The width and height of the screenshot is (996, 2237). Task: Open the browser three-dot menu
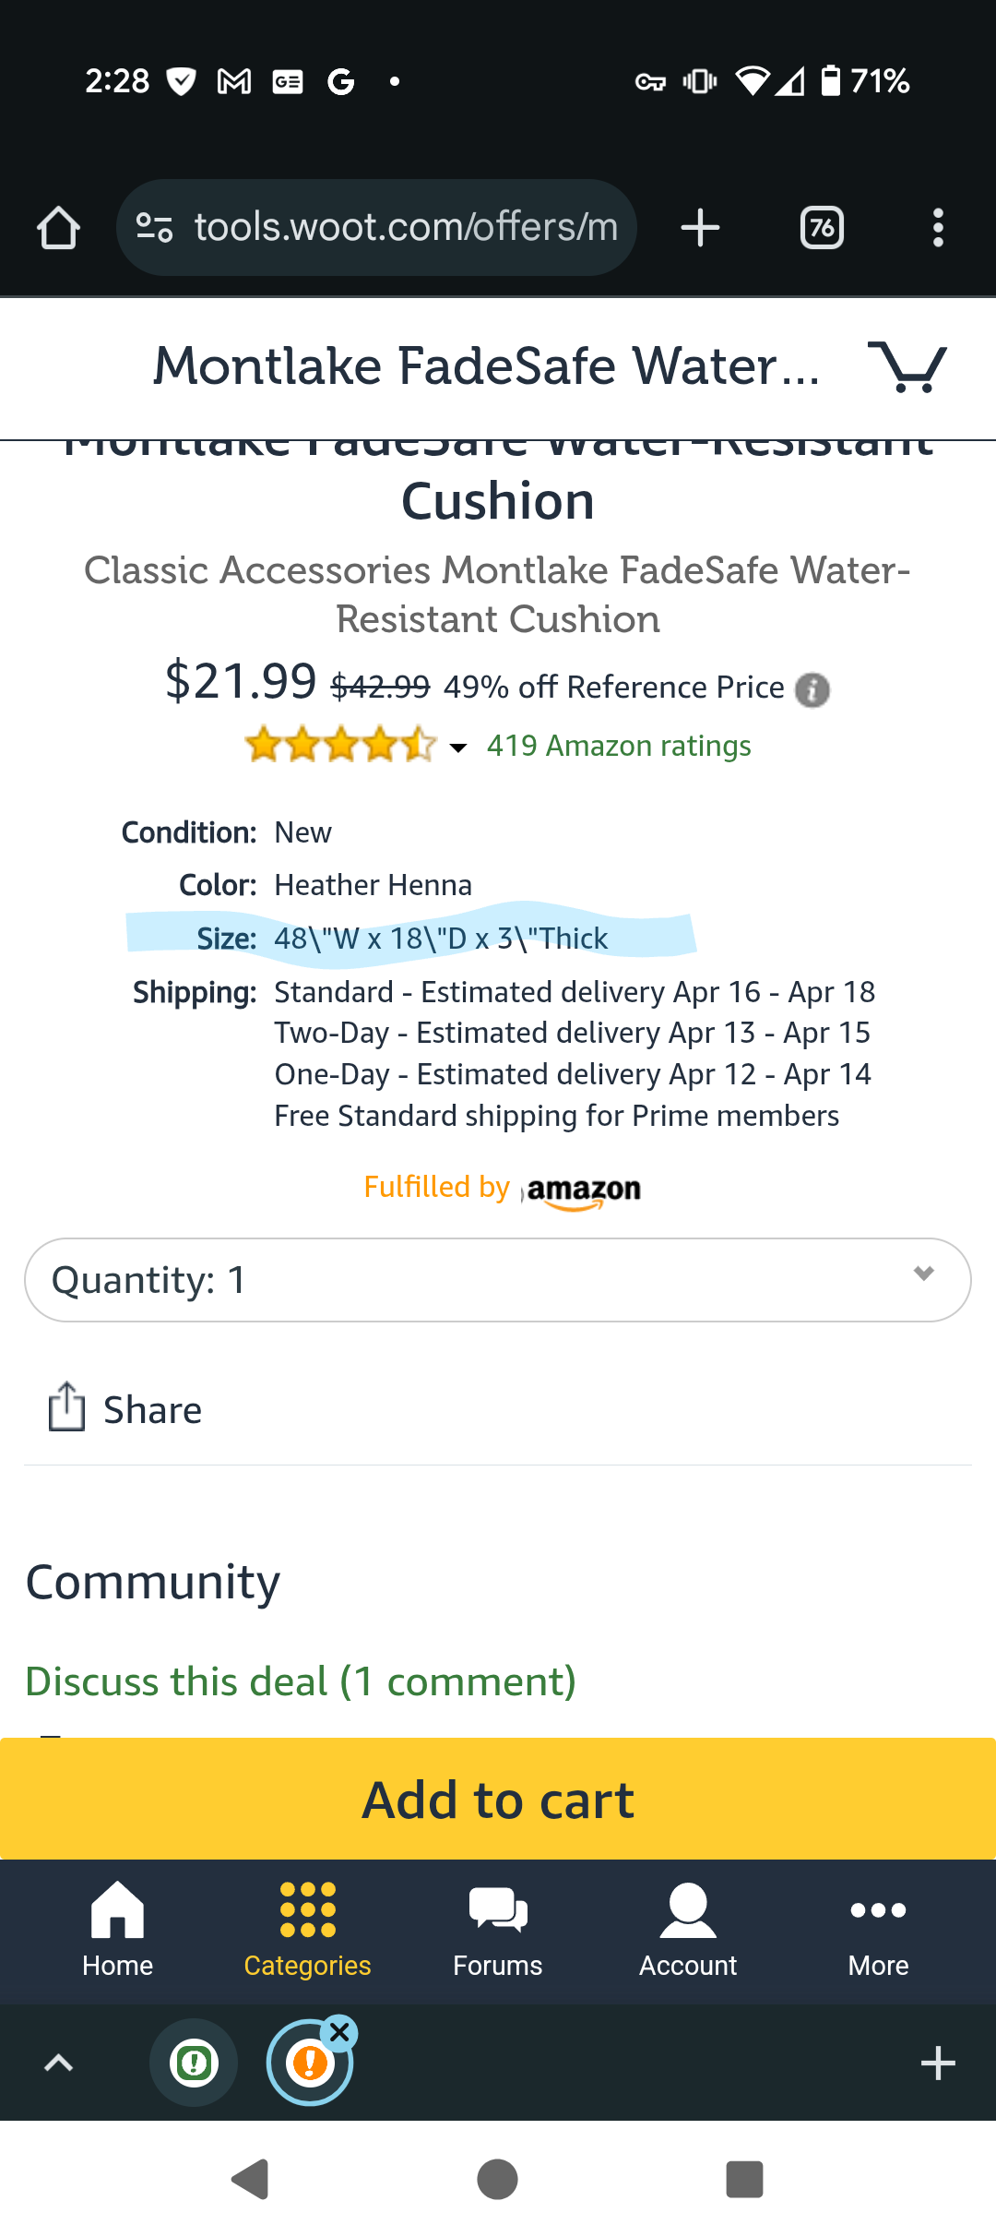click(x=938, y=228)
